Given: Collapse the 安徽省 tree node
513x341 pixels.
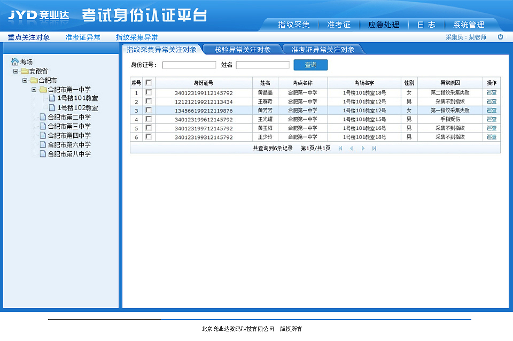Looking at the screenshot, I should (15, 71).
